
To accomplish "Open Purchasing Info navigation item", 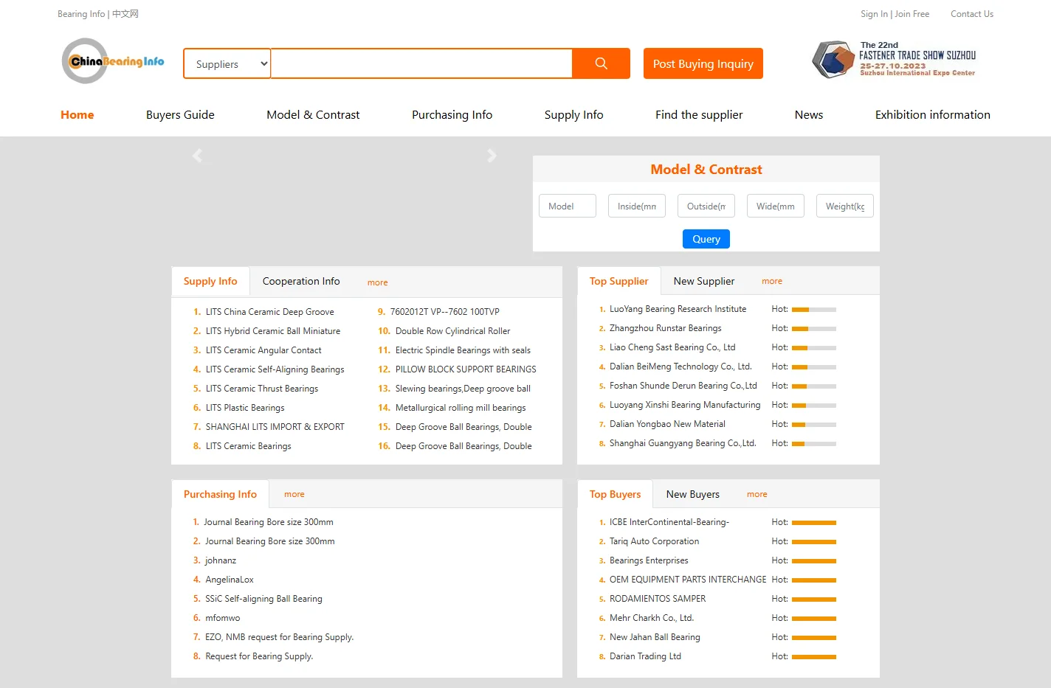I will point(452,114).
